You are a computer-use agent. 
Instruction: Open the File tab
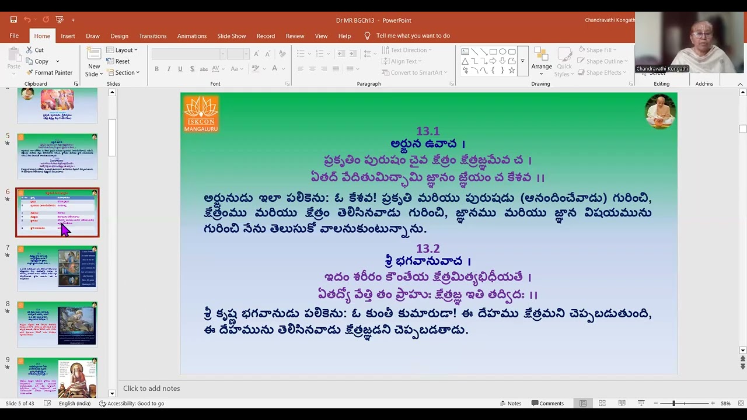coord(14,36)
